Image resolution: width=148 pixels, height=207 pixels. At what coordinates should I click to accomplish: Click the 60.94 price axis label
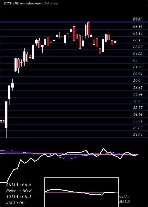point(138,74)
